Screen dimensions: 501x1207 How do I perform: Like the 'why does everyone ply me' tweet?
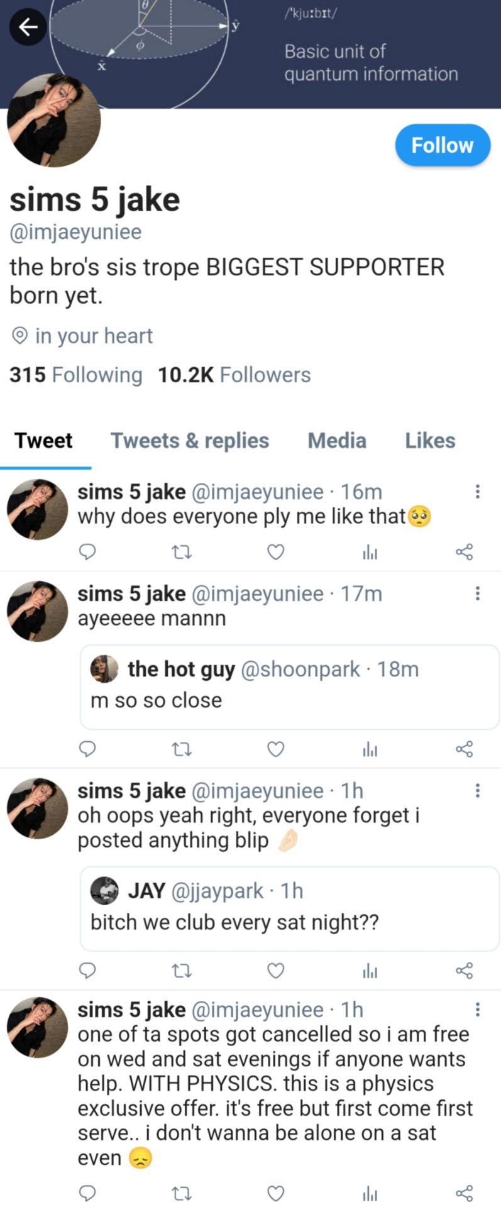(x=276, y=552)
